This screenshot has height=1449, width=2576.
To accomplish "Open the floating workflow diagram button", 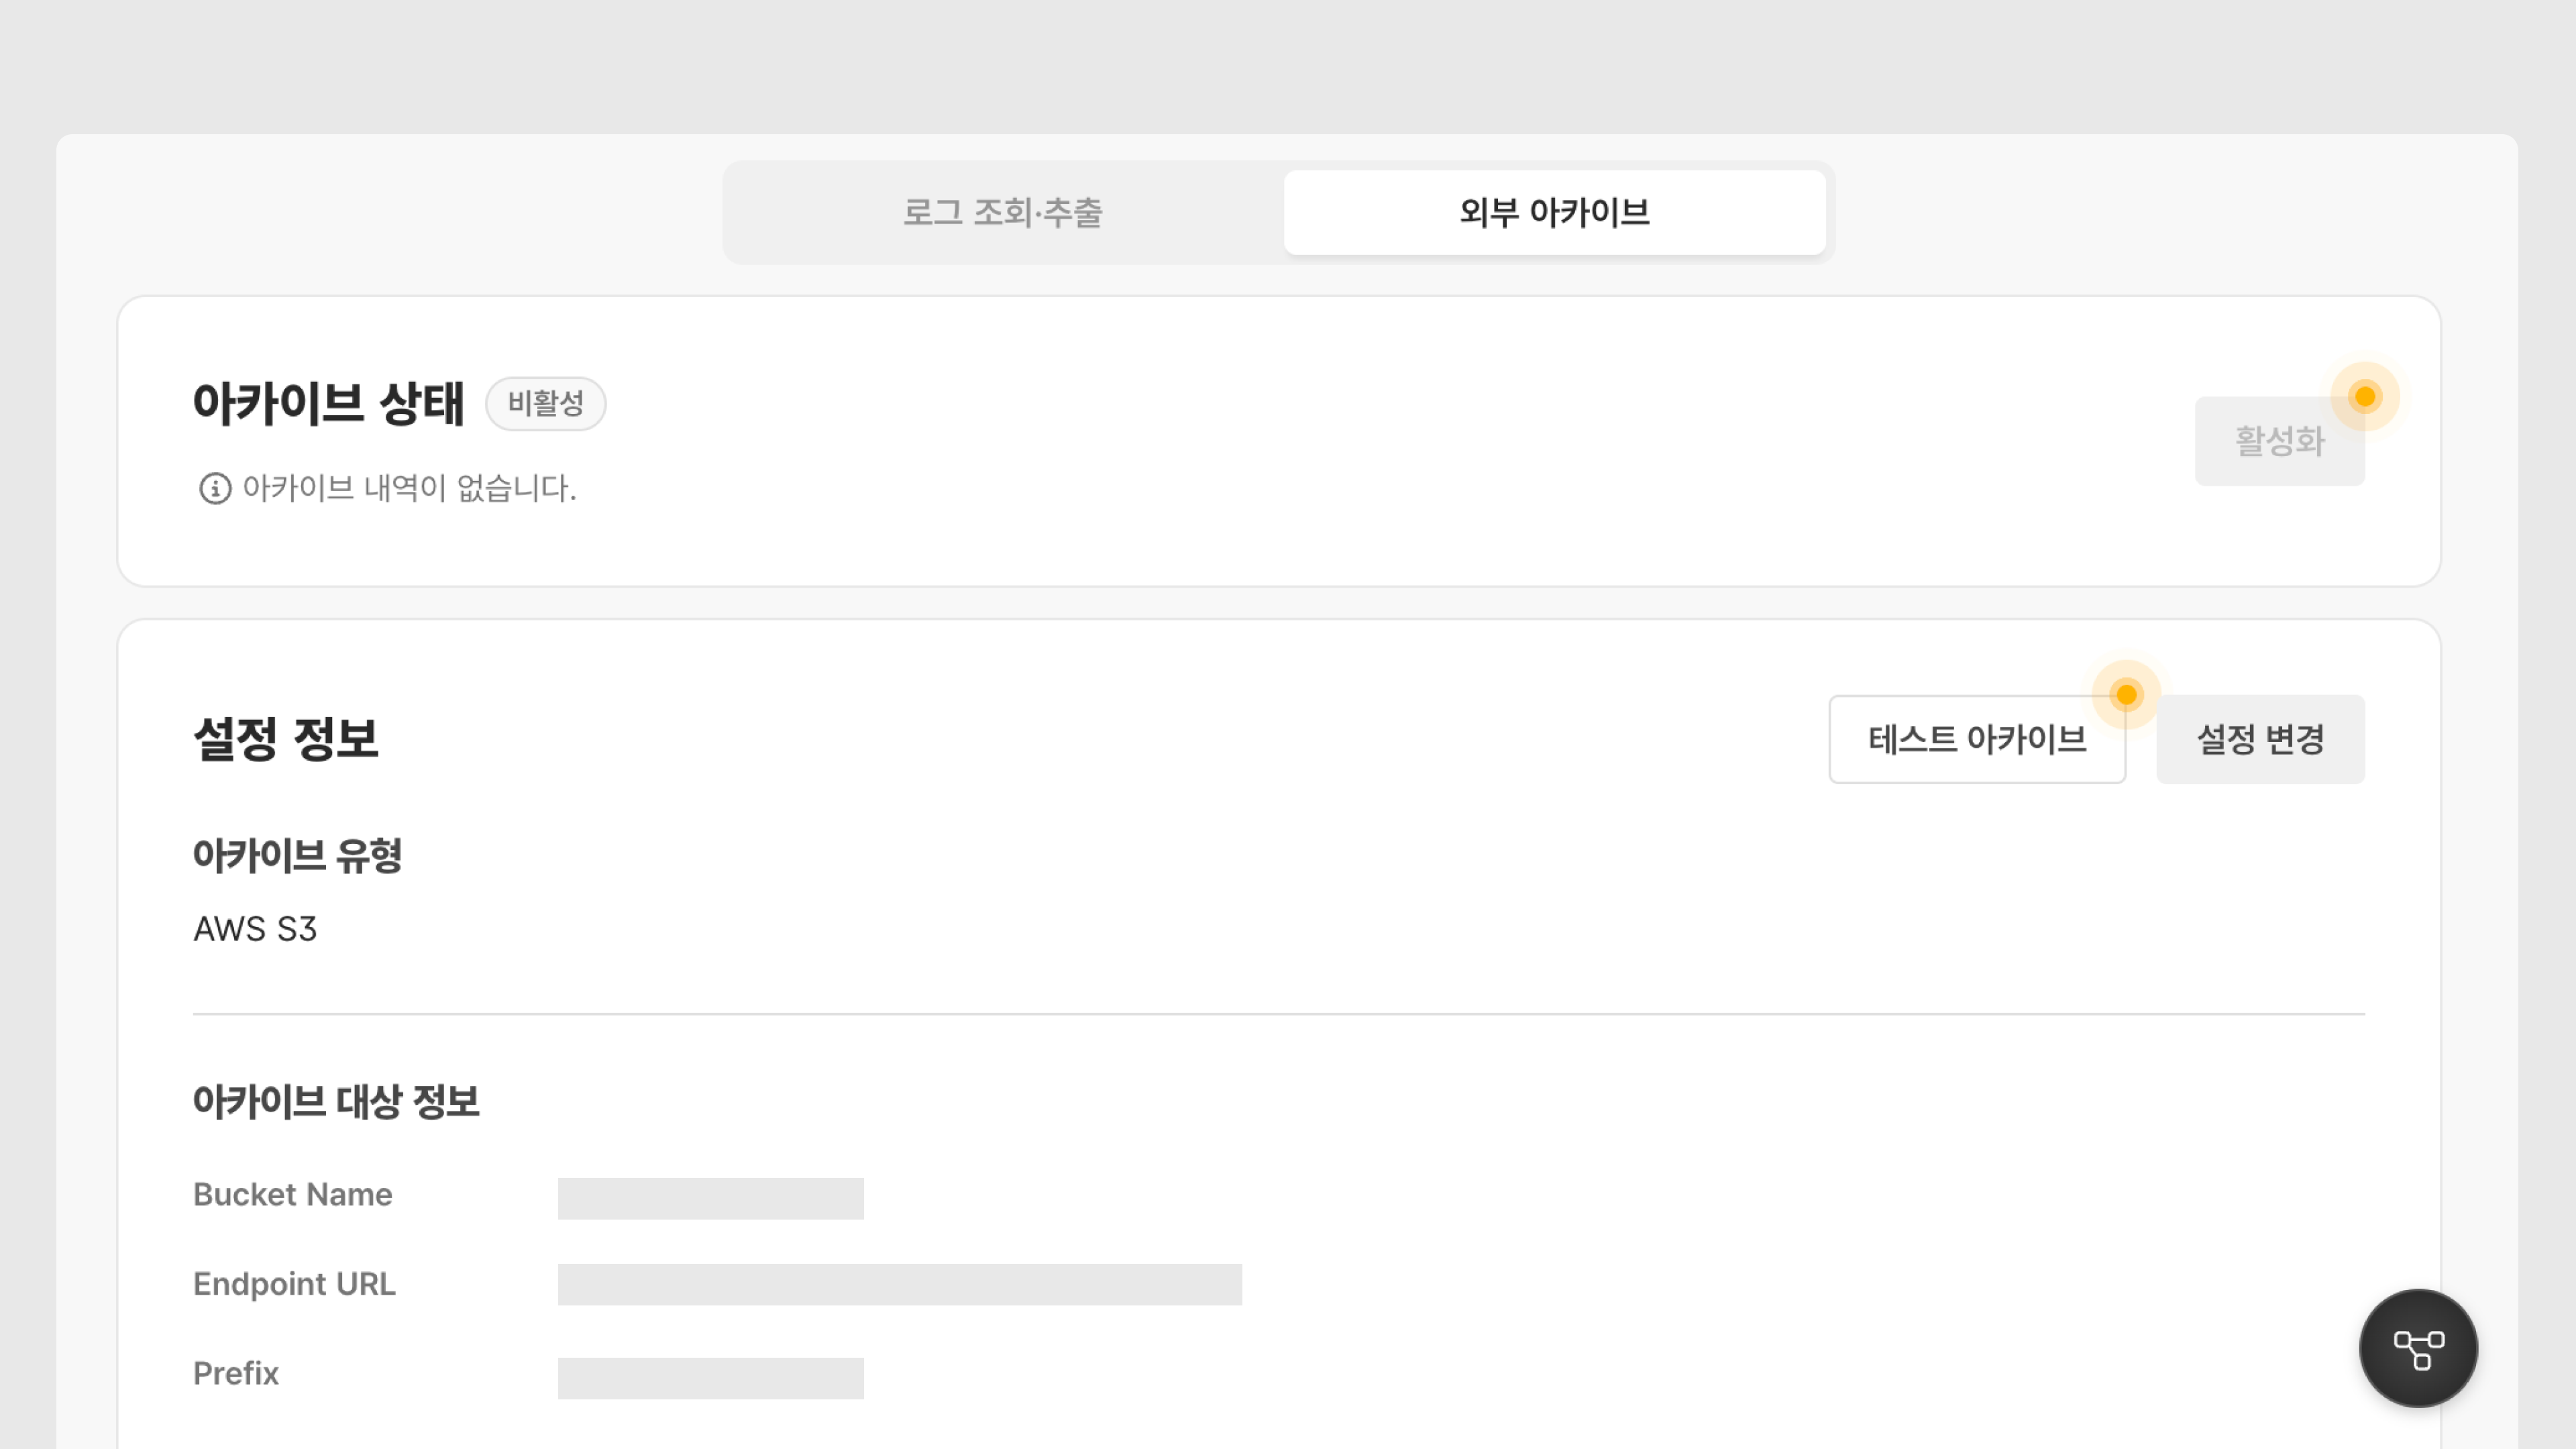I will (x=2418, y=1348).
